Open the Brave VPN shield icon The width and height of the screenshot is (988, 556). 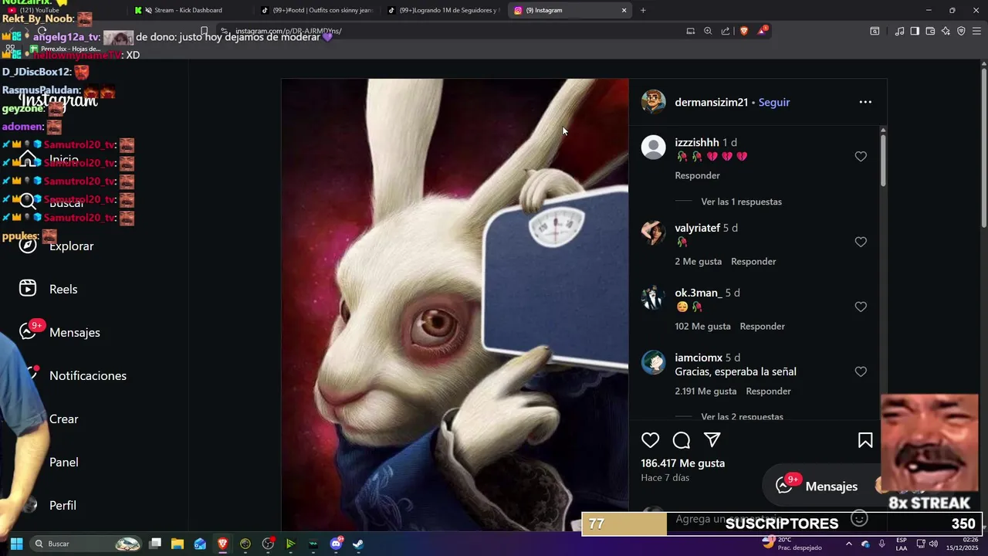[961, 32]
